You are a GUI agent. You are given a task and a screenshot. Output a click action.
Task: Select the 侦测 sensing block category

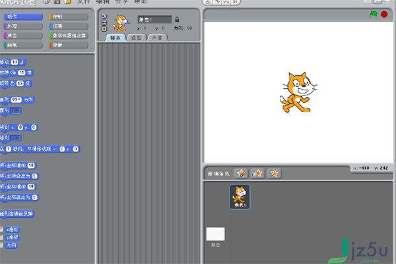coord(69,26)
